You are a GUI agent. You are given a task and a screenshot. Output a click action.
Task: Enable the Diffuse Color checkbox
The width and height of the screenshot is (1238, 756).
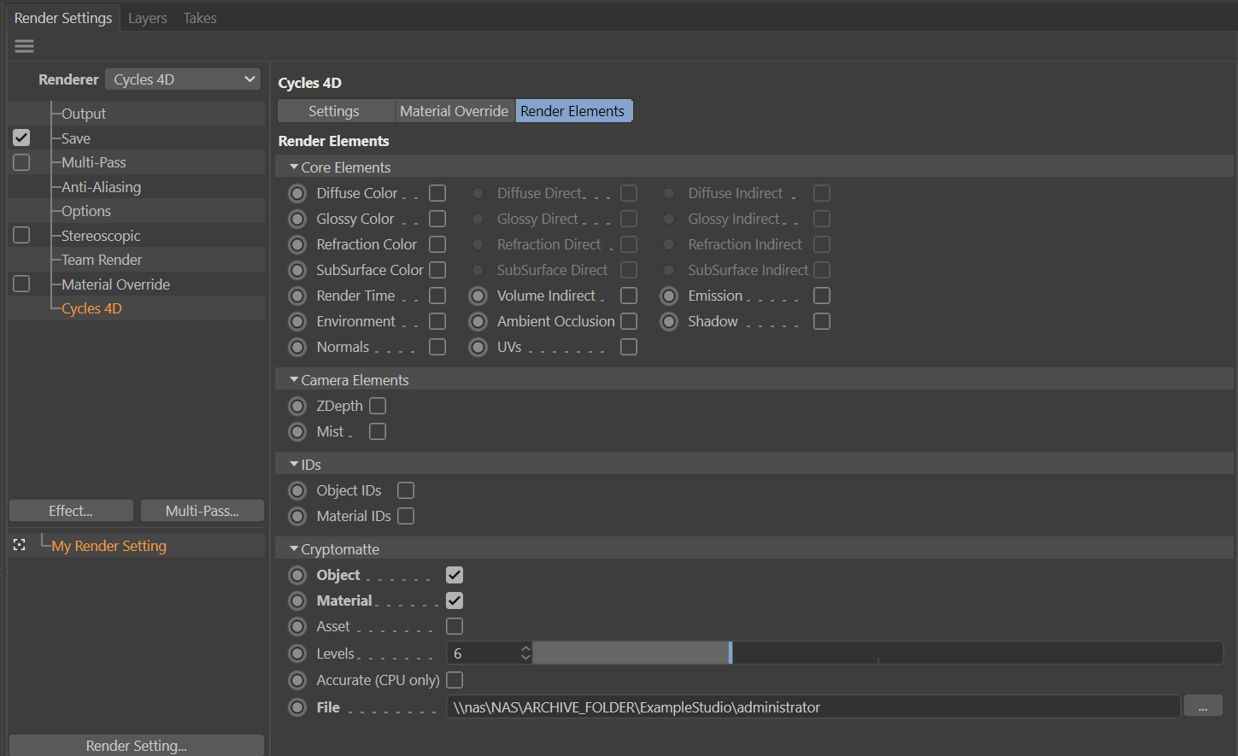coord(437,193)
